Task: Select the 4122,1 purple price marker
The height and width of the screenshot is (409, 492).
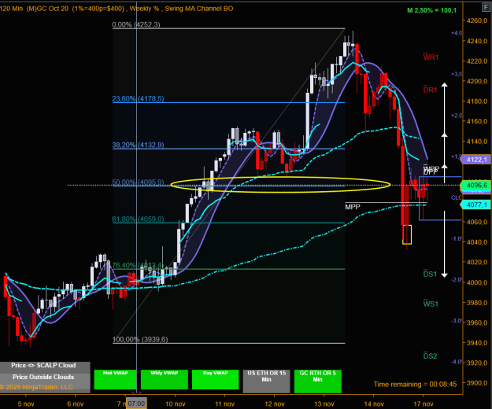Action: pyautogui.click(x=476, y=160)
